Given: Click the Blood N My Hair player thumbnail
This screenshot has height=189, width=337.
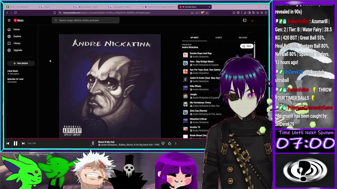Looking at the screenshot, I should coord(93,143).
